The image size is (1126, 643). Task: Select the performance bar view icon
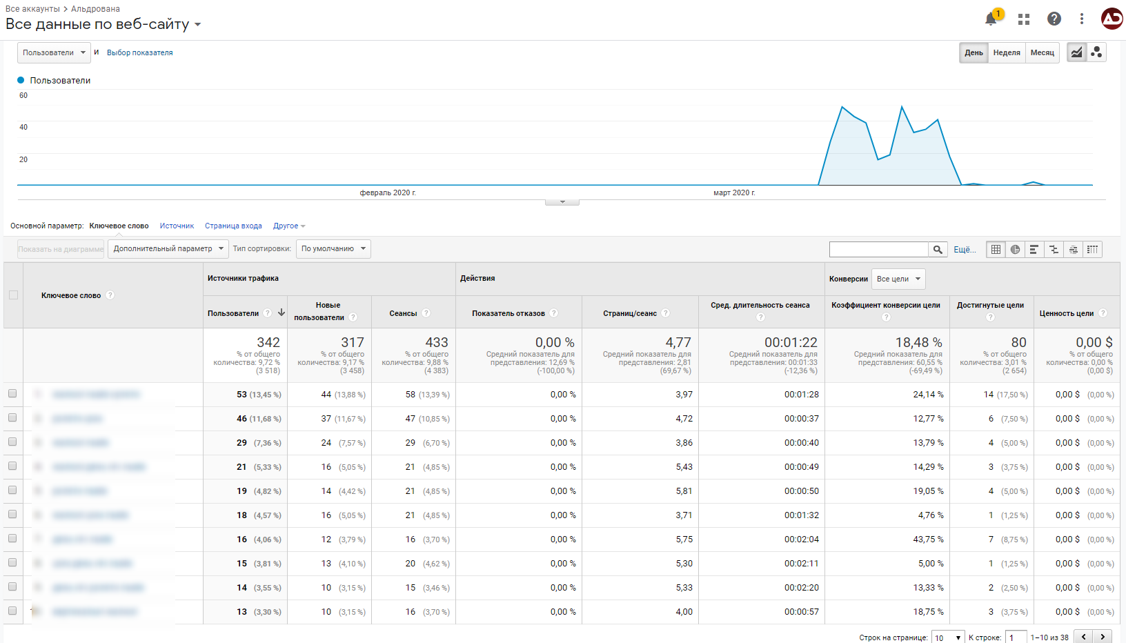tap(1034, 250)
